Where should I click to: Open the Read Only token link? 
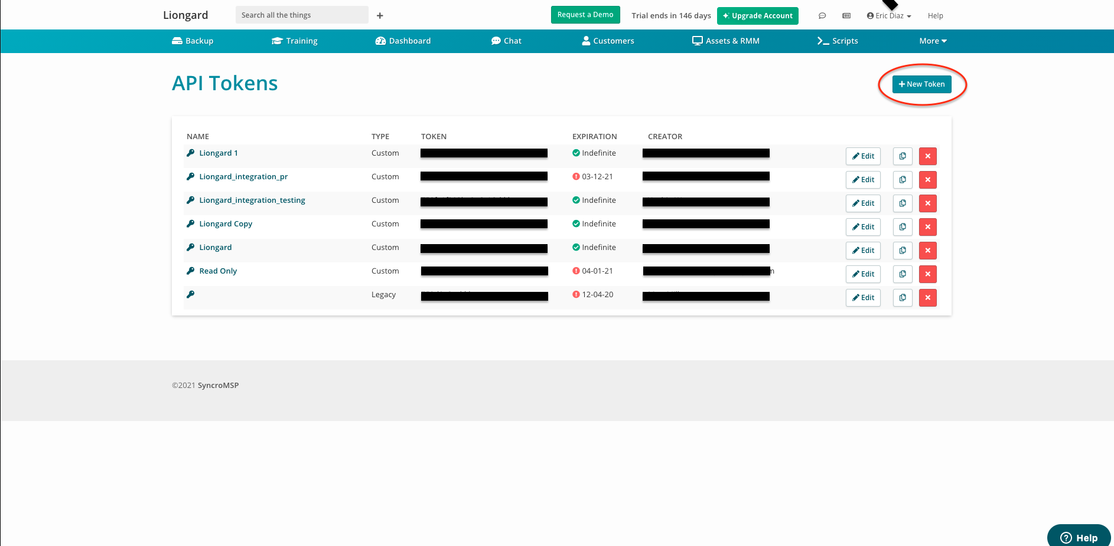(x=218, y=271)
